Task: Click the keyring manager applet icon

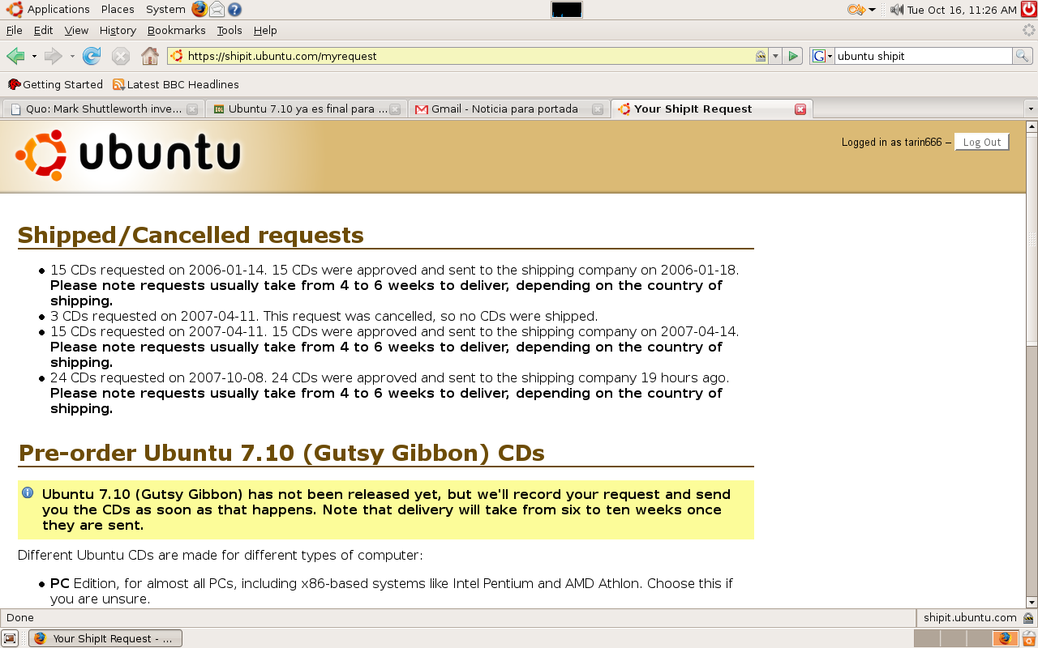Action: [x=856, y=10]
